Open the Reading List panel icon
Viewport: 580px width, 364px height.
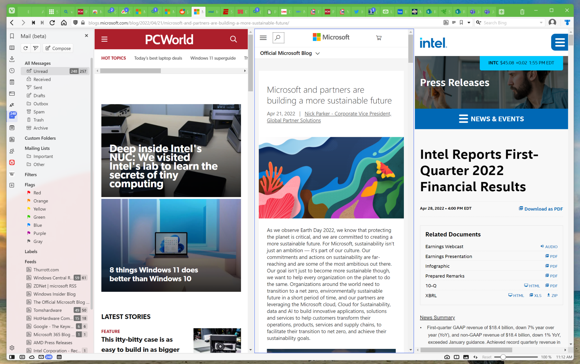(x=12, y=48)
